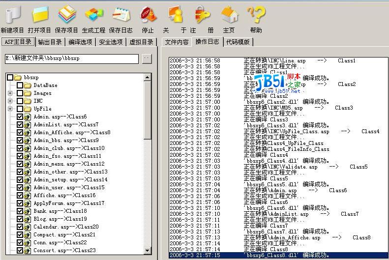
Task: Click the 停止 stop sign icon
Action: click(149, 14)
